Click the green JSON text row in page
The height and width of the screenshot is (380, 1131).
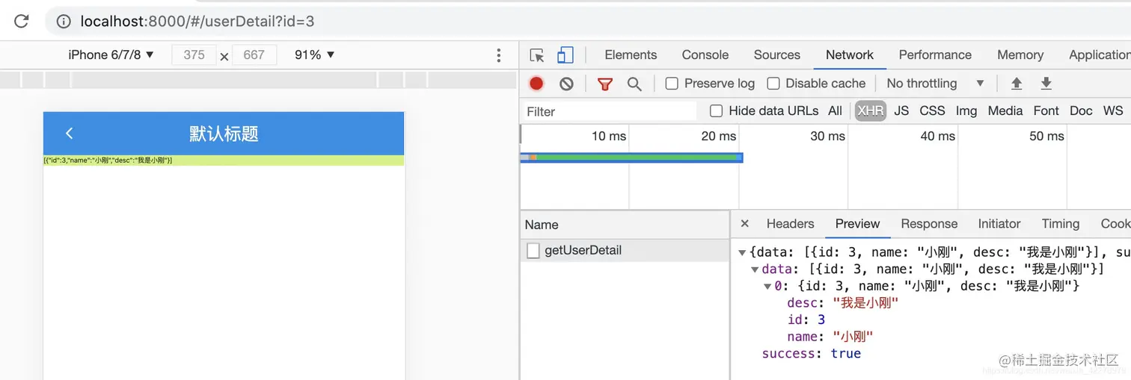(x=224, y=161)
